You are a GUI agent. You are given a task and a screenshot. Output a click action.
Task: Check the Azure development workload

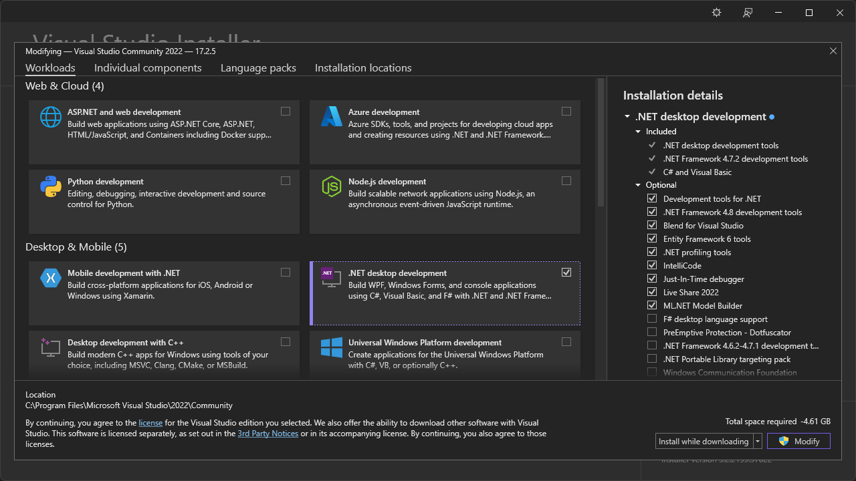[x=566, y=112]
